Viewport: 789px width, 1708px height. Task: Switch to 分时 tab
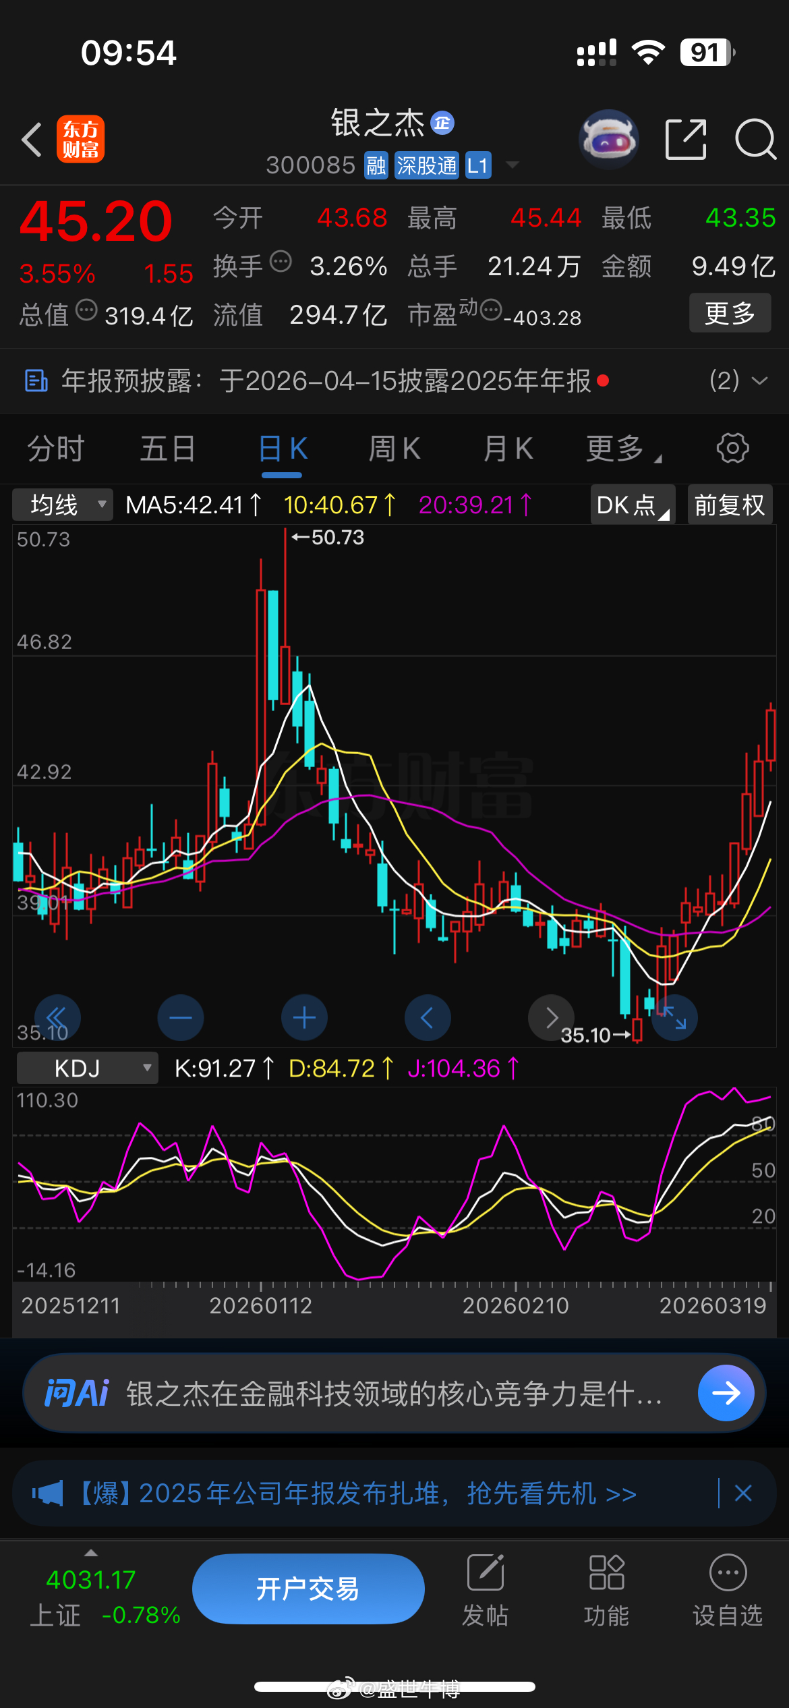pyautogui.click(x=56, y=448)
